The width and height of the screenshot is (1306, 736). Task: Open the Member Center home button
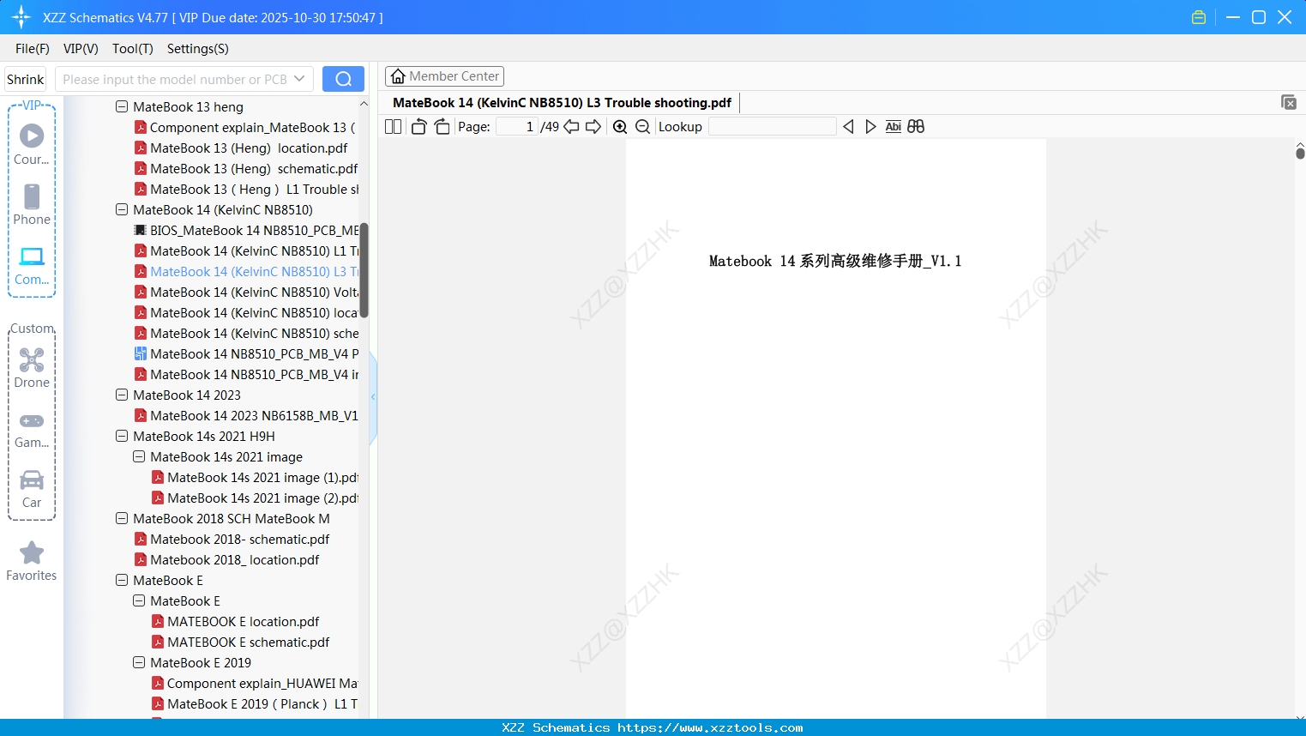(x=444, y=76)
